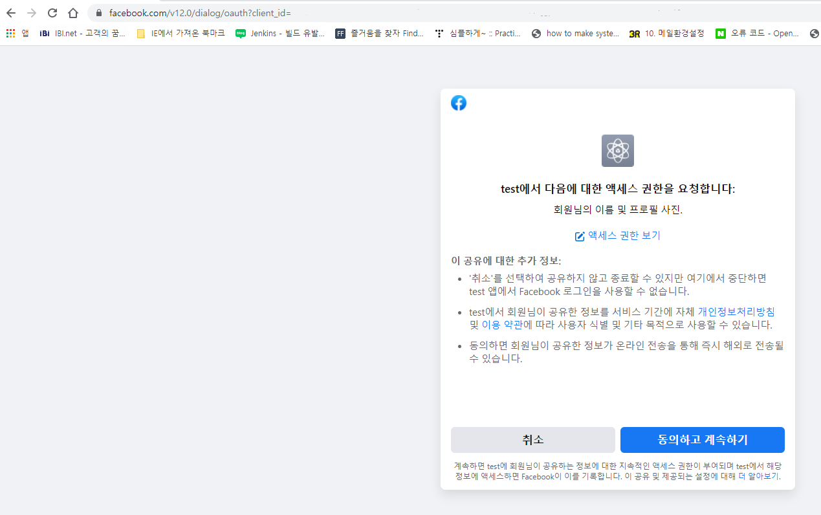Click the Facebook logo in the dialog
This screenshot has width=821, height=515.
pos(459,103)
